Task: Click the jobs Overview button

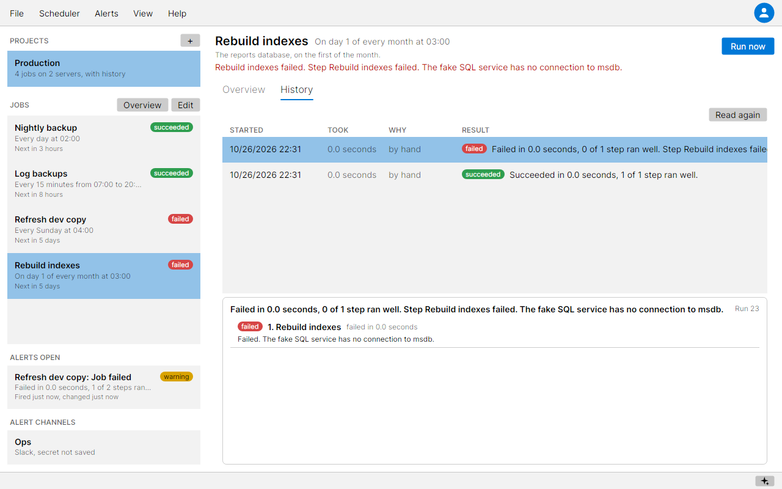Action: click(x=142, y=105)
